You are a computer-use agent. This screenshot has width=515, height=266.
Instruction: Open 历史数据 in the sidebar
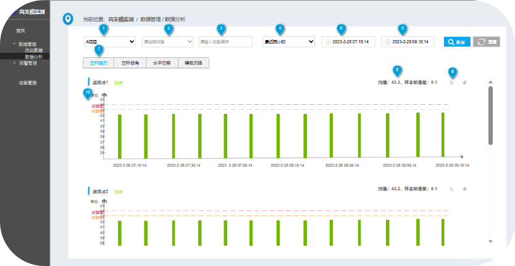point(34,50)
